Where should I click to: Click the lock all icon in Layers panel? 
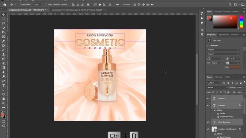tap(228, 92)
